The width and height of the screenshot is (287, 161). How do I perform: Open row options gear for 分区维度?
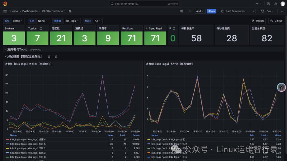[x=49, y=56]
